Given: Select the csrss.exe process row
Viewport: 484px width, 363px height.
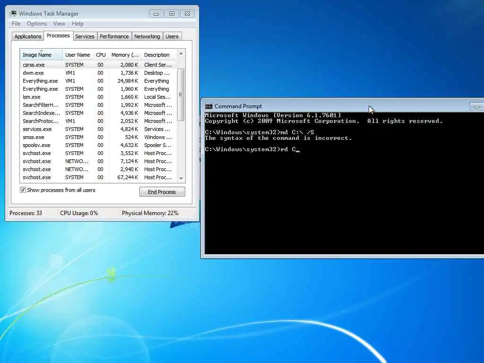Looking at the screenshot, I should (99, 65).
